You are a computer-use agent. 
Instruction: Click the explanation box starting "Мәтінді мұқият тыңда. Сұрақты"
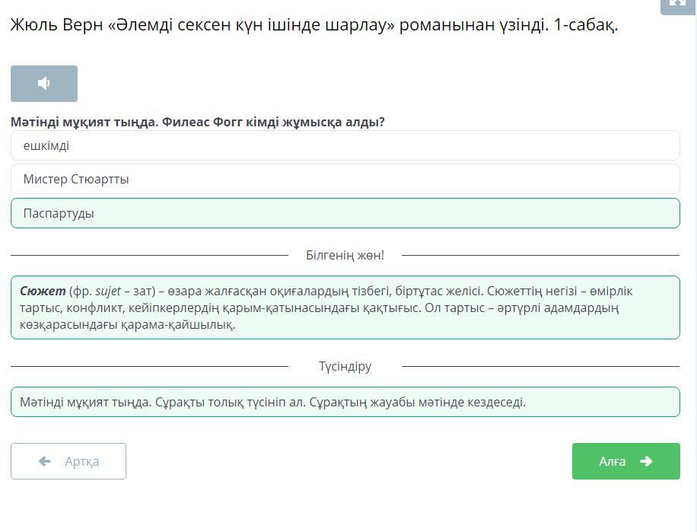[345, 402]
